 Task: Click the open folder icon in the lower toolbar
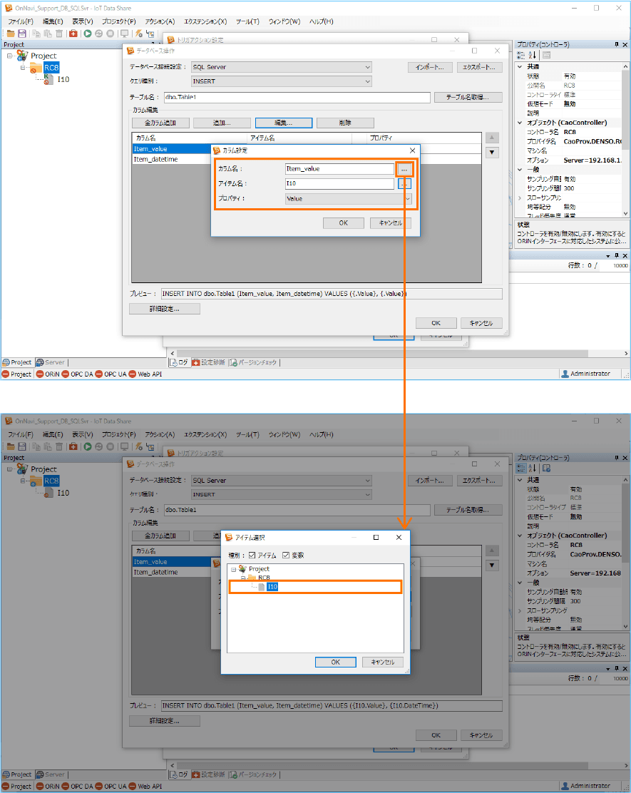[x=11, y=446]
